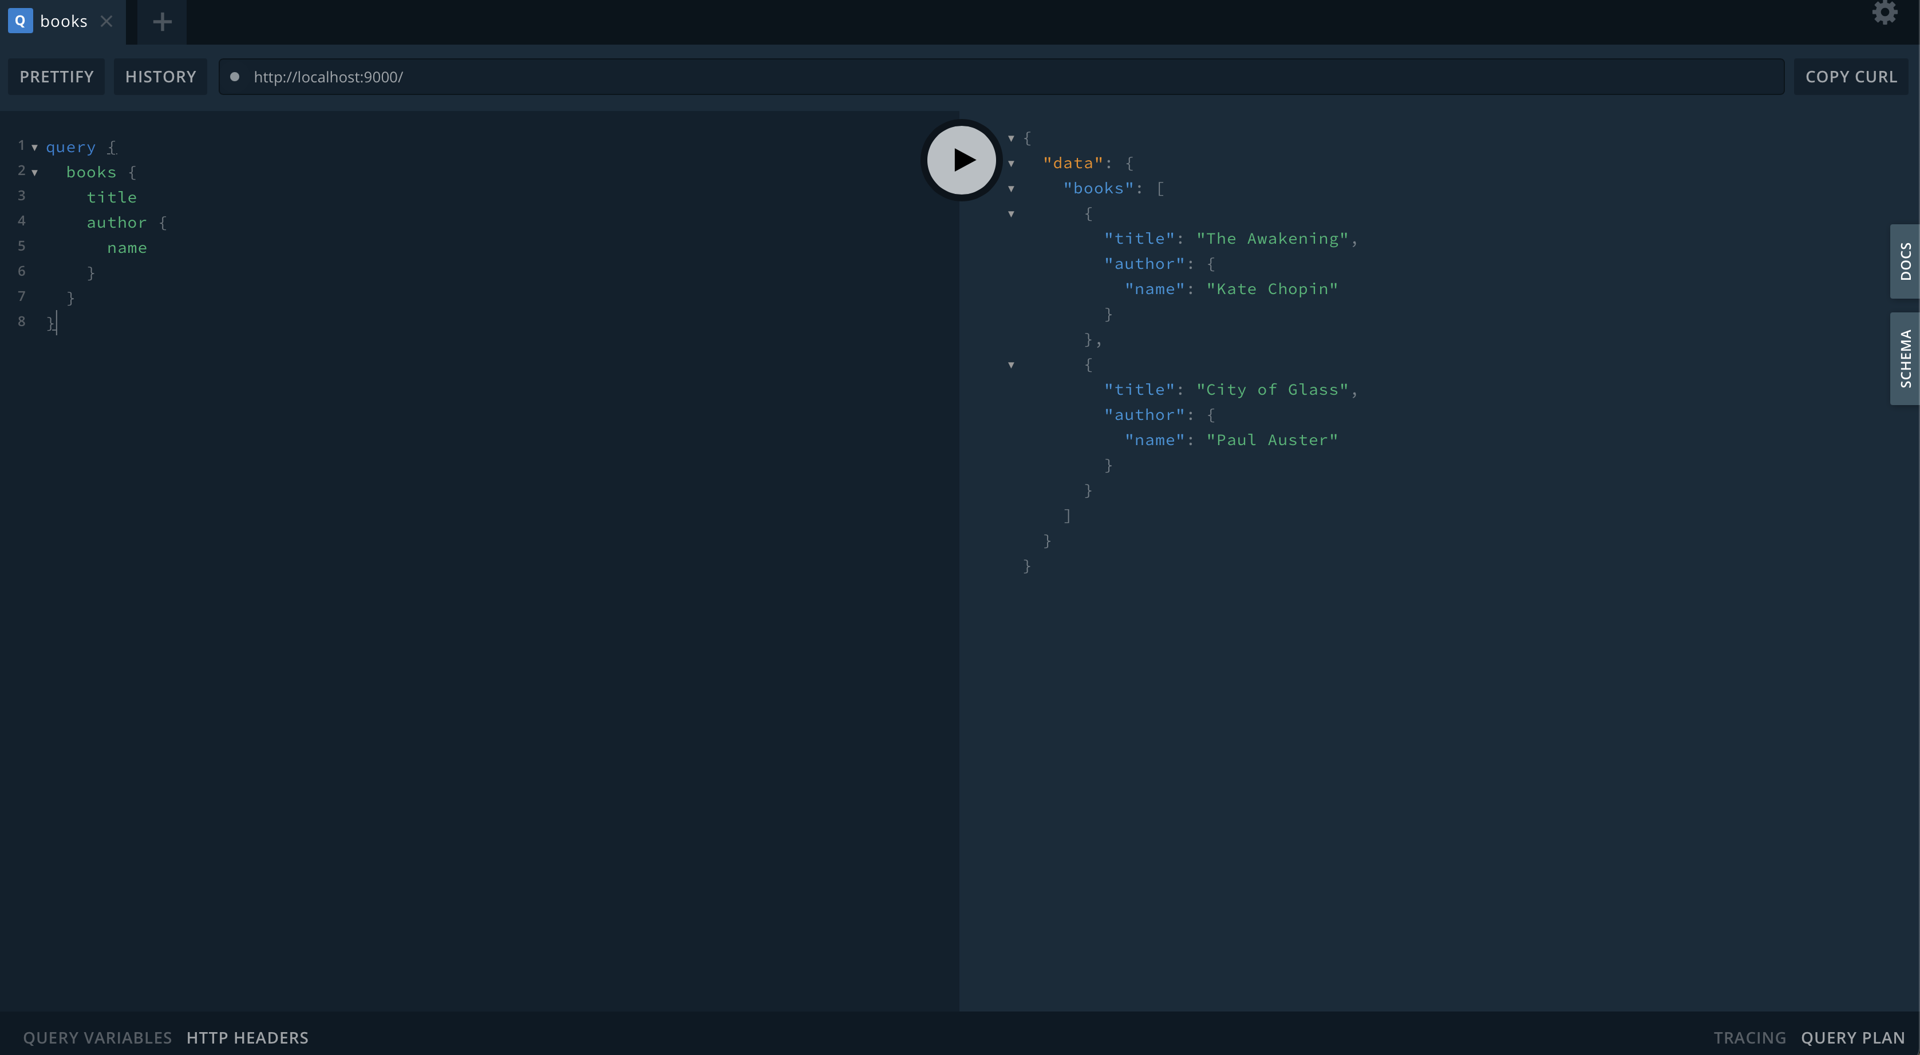Viewport: 1920px width, 1055px height.
Task: Collapse the response root object arrow
Action: click(1011, 138)
